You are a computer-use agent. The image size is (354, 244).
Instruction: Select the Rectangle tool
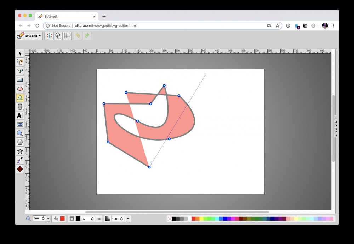pyautogui.click(x=20, y=80)
